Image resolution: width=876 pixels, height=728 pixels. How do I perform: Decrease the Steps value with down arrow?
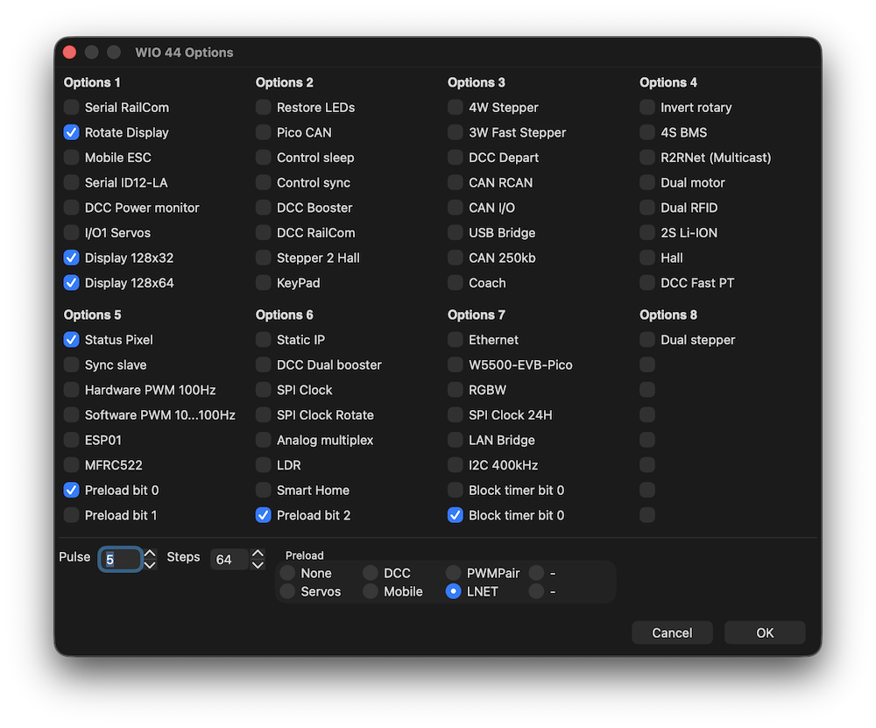pyautogui.click(x=258, y=565)
